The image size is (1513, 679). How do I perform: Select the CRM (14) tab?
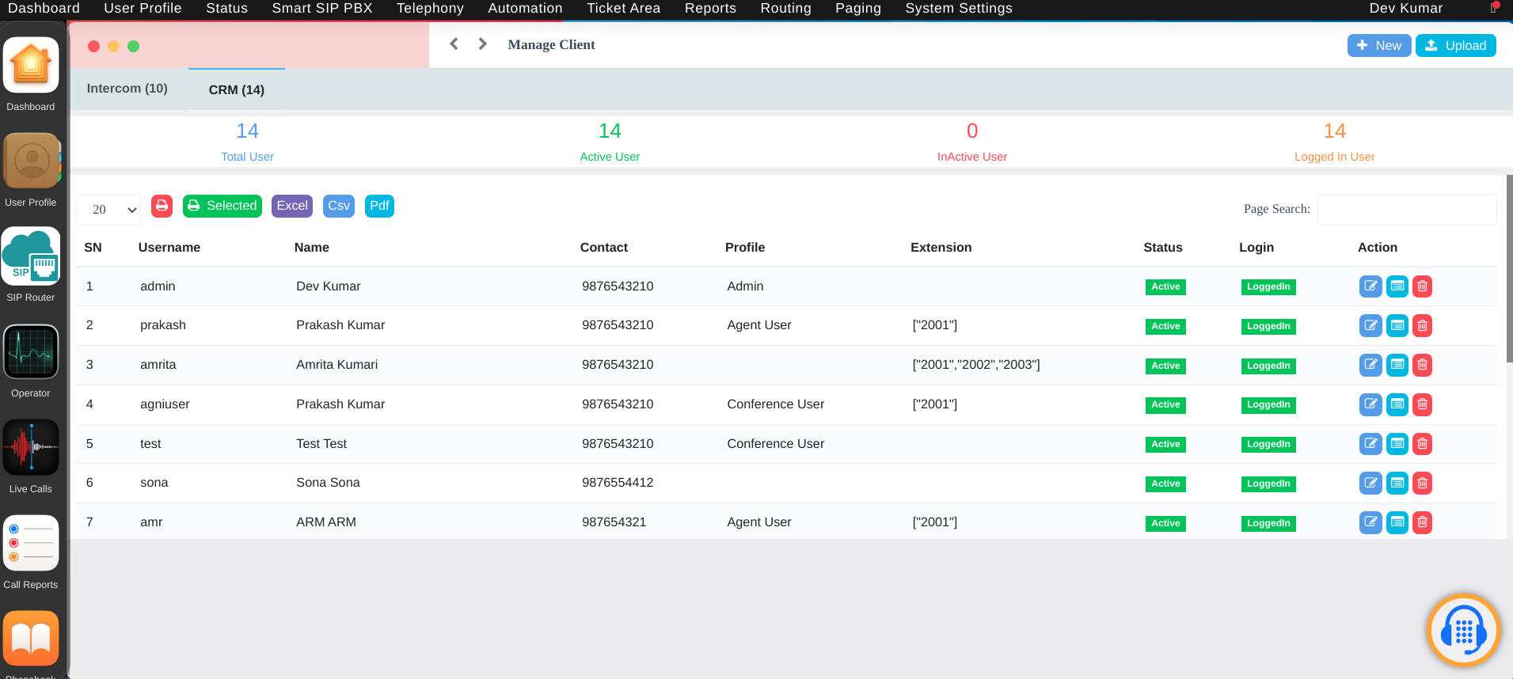point(237,89)
